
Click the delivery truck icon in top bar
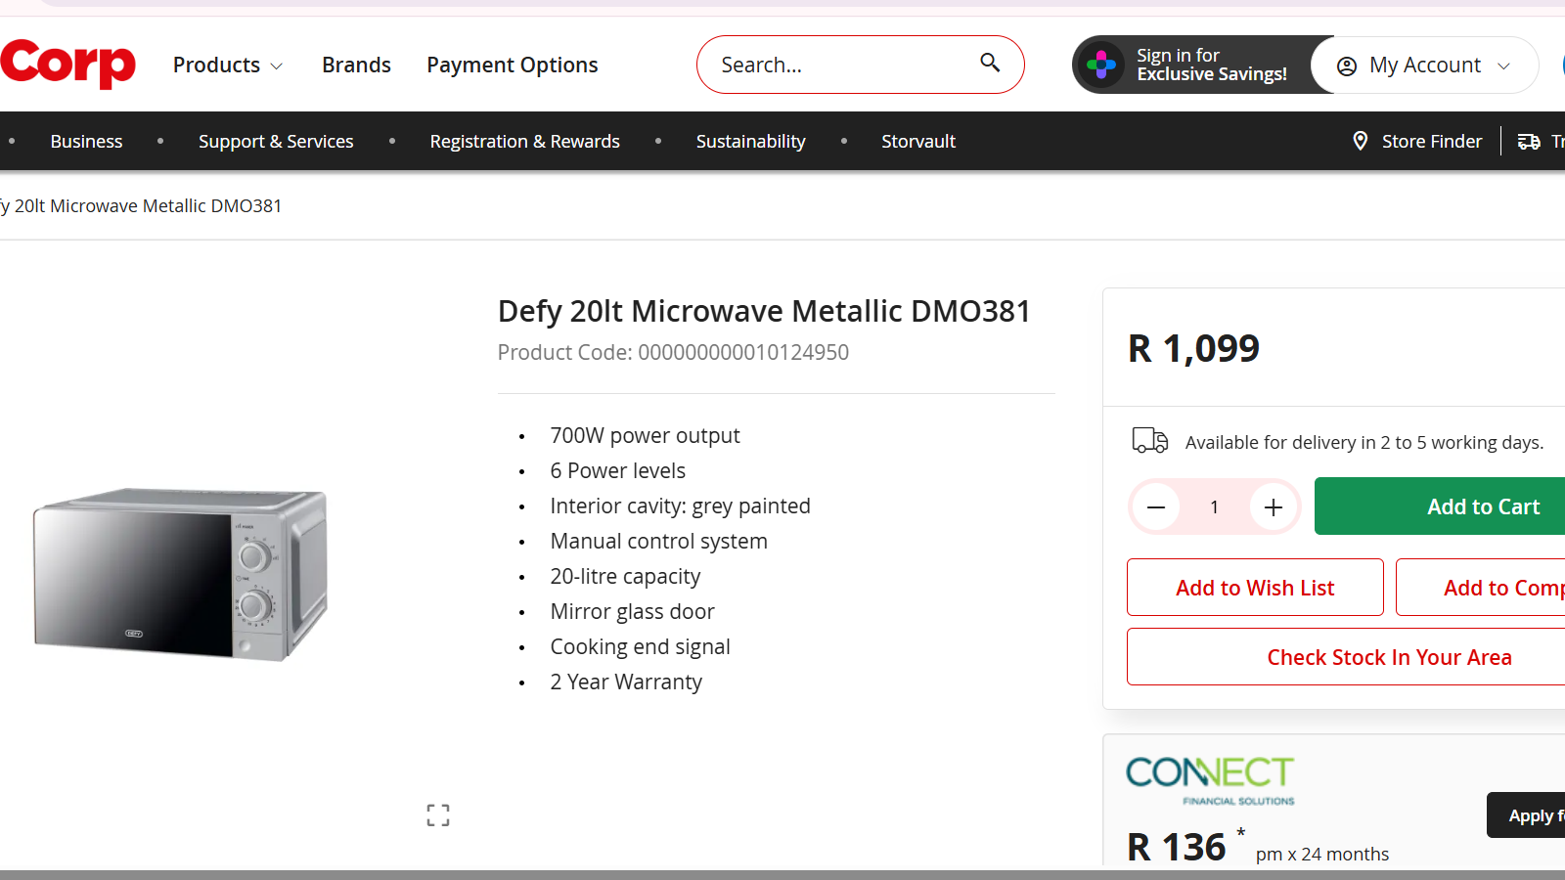pyautogui.click(x=1529, y=142)
